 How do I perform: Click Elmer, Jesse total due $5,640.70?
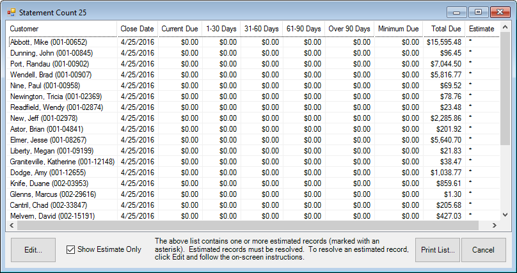tap(445, 140)
